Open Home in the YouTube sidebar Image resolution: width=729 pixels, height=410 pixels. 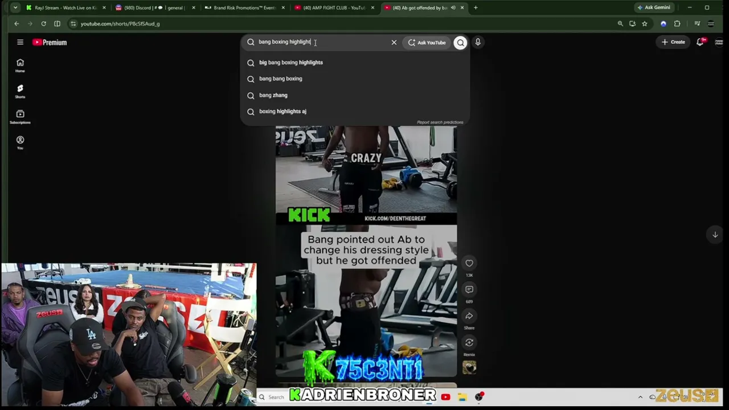(20, 65)
